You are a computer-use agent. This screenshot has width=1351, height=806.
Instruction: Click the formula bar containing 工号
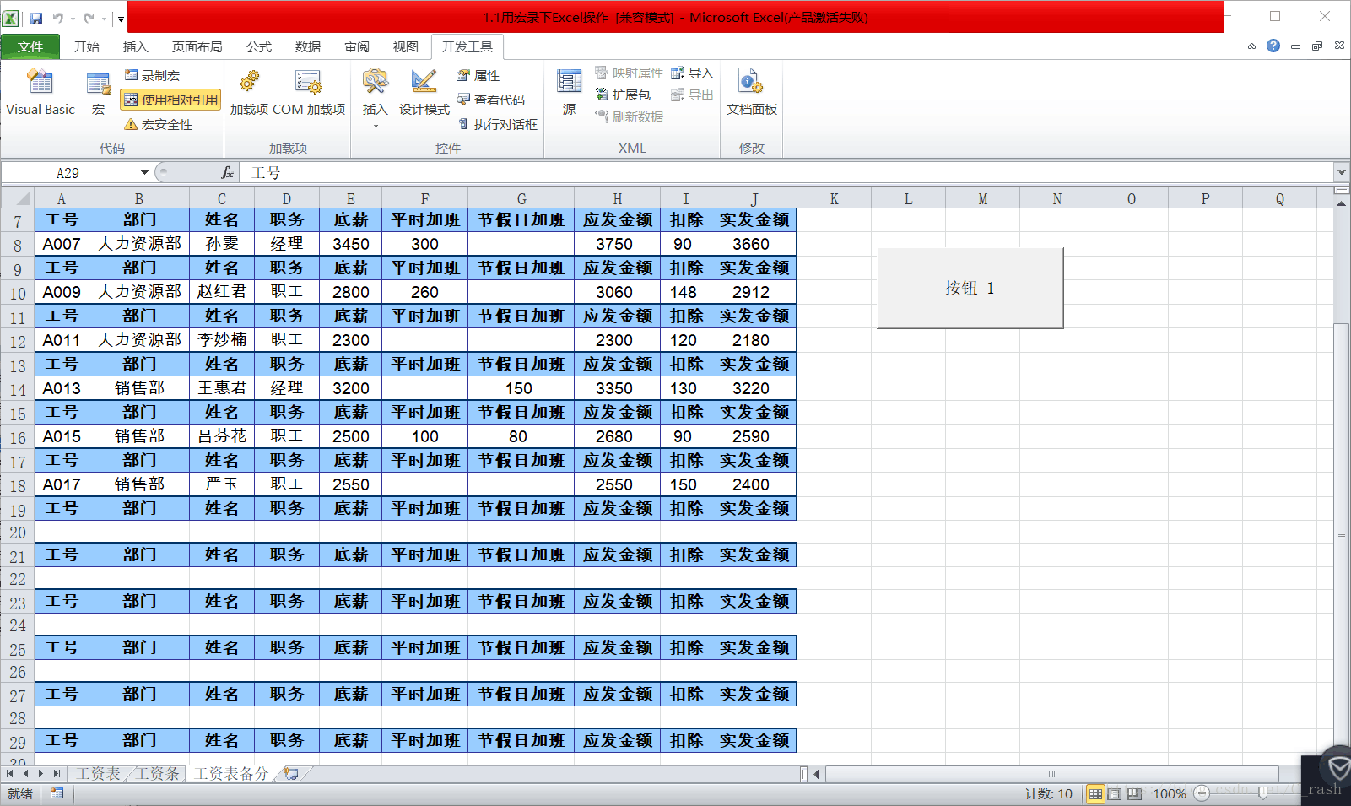pos(786,172)
